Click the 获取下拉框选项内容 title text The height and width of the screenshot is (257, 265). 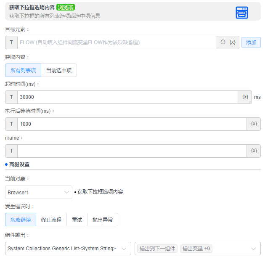(32, 8)
